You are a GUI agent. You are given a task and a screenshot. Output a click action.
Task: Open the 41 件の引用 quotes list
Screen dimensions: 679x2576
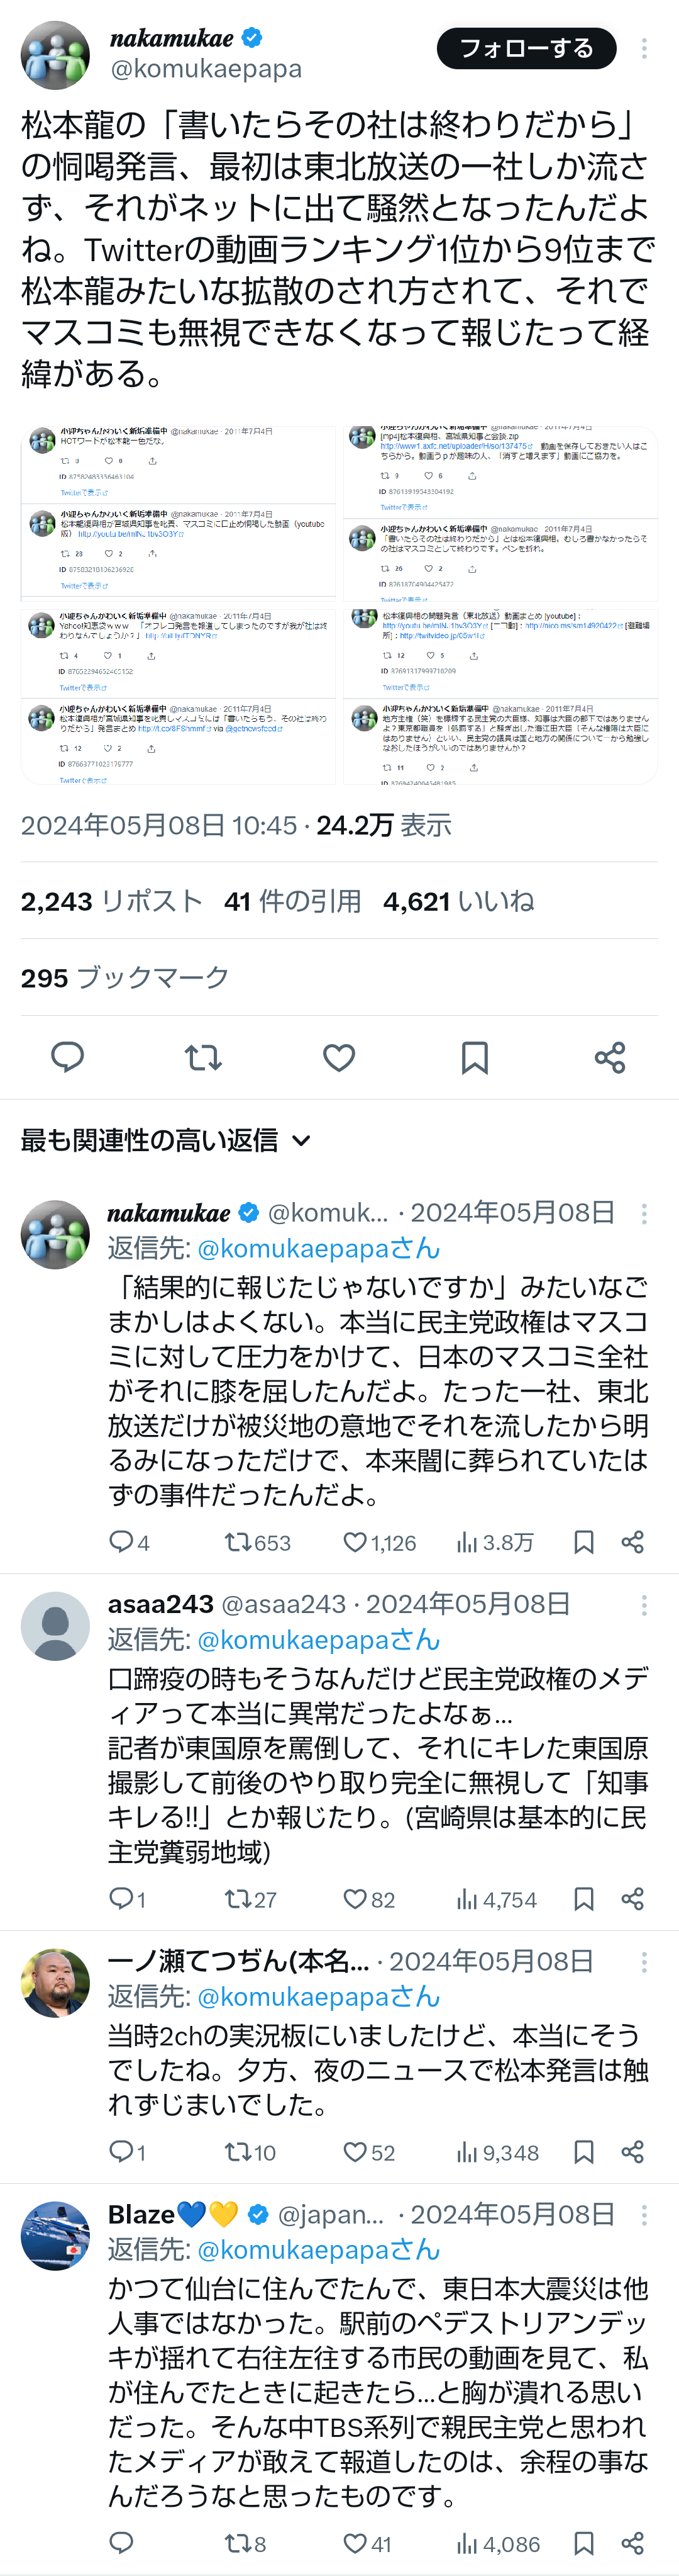292,901
